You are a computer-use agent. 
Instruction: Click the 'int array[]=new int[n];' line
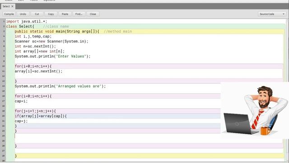(x=40, y=51)
